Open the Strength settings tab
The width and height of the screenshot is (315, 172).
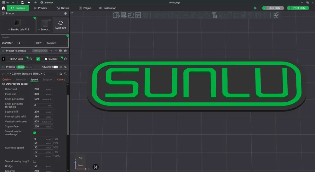20,80
